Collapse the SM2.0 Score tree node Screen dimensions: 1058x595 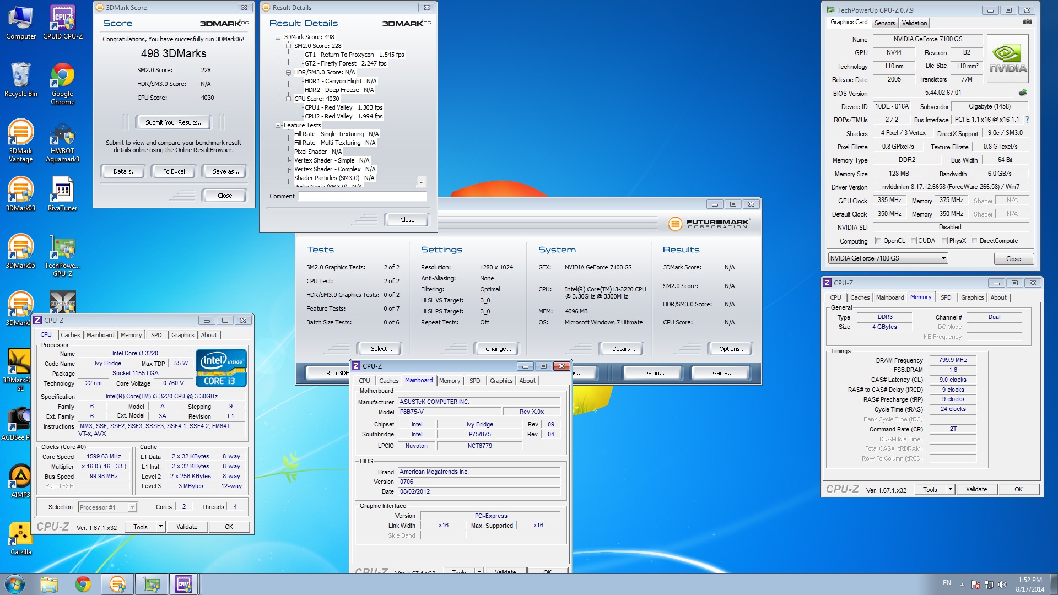[289, 46]
